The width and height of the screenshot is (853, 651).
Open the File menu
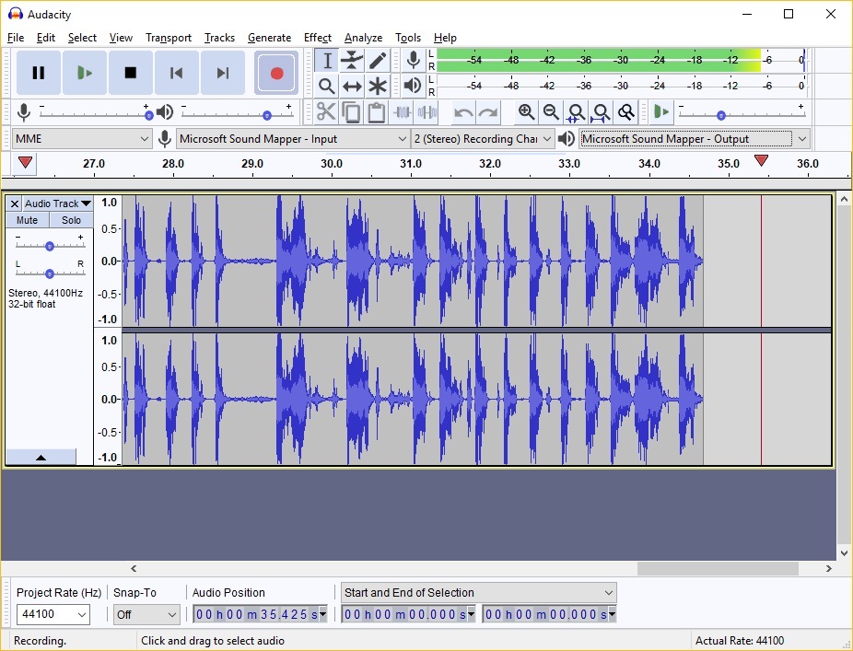click(x=16, y=38)
